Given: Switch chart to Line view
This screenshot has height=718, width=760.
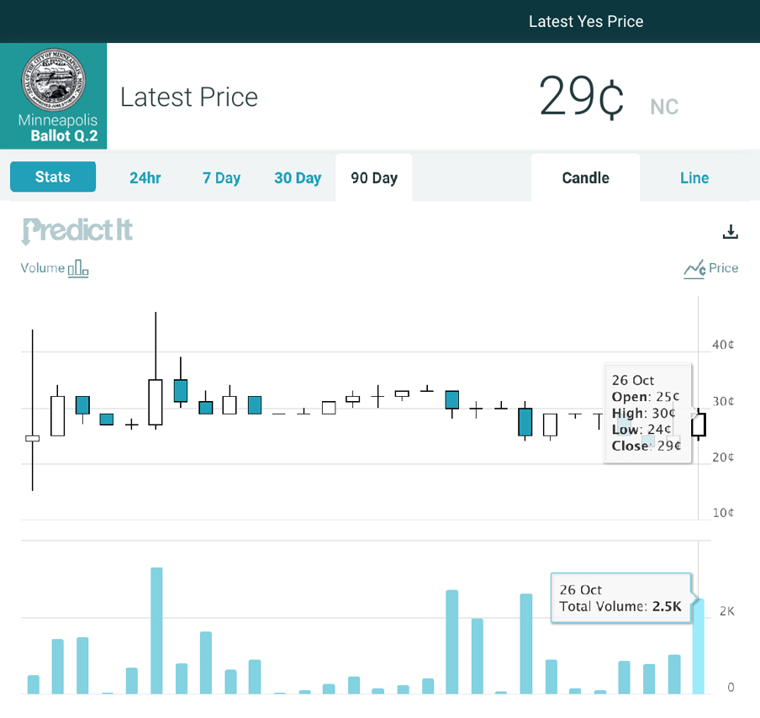Looking at the screenshot, I should 694,177.
